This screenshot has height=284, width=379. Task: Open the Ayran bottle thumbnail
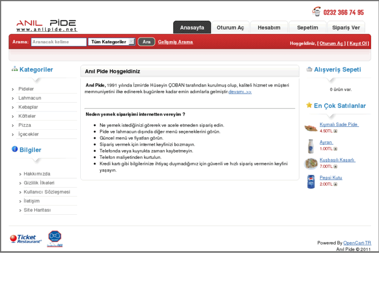coord(311,146)
